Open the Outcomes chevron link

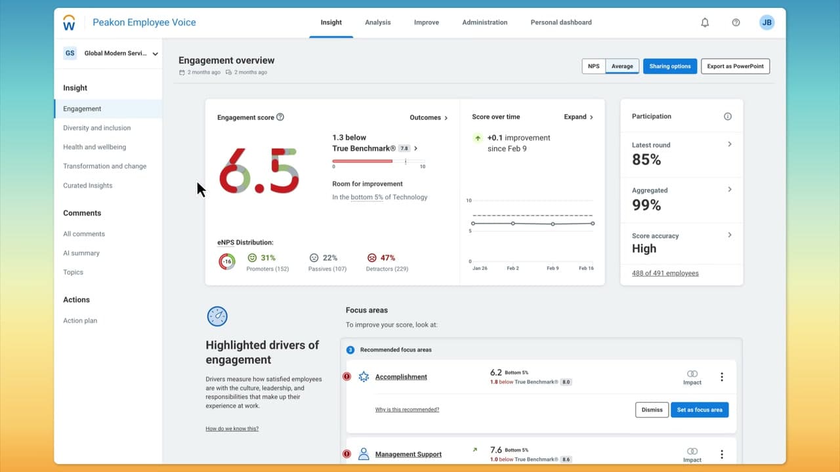[429, 118]
